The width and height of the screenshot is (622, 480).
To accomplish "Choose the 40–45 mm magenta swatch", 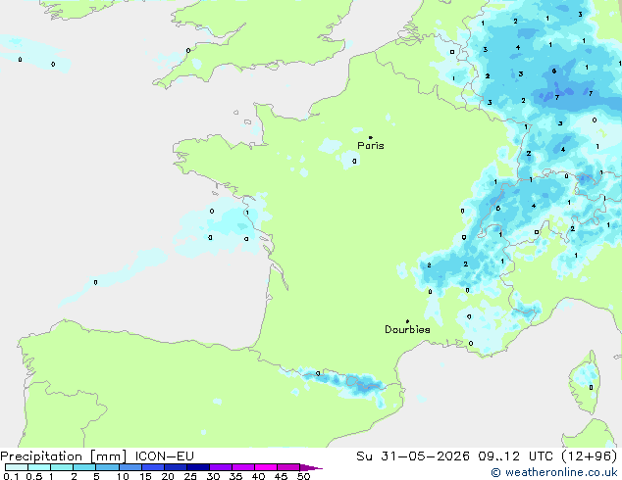I will 266,467.
